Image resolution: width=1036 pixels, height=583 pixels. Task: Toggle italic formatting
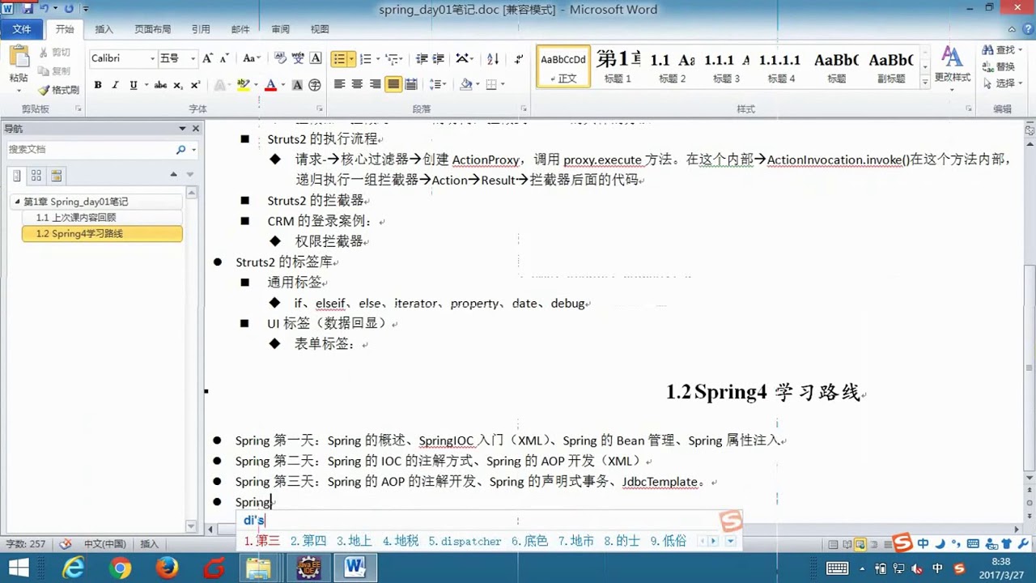click(115, 85)
